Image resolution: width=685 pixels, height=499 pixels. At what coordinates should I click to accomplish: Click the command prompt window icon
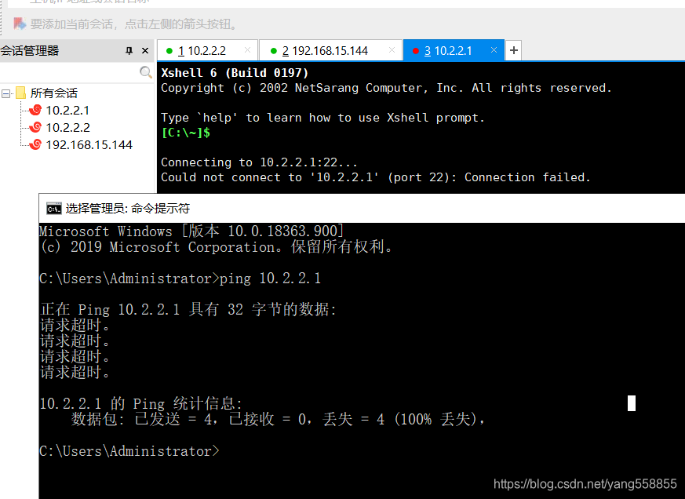point(53,209)
